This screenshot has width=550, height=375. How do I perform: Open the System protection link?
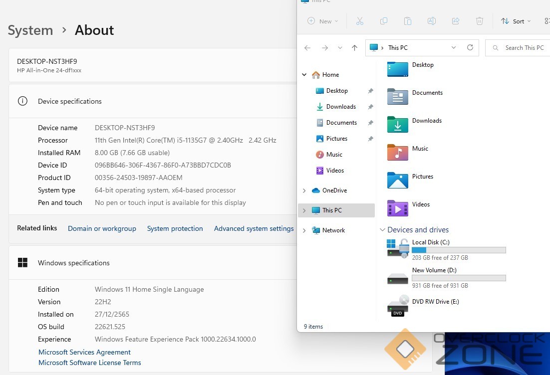[175, 228]
